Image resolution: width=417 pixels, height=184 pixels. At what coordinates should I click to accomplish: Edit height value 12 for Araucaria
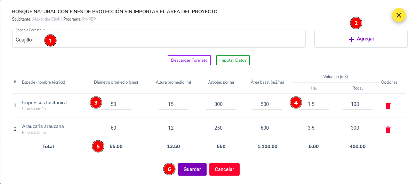point(174,128)
